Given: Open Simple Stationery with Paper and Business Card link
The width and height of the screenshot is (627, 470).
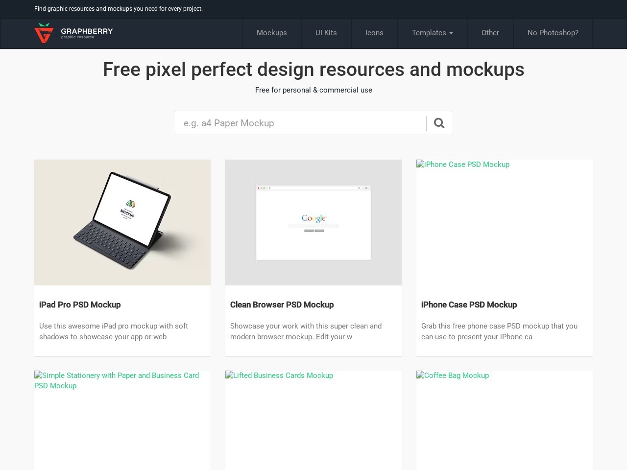Looking at the screenshot, I should tap(117, 380).
